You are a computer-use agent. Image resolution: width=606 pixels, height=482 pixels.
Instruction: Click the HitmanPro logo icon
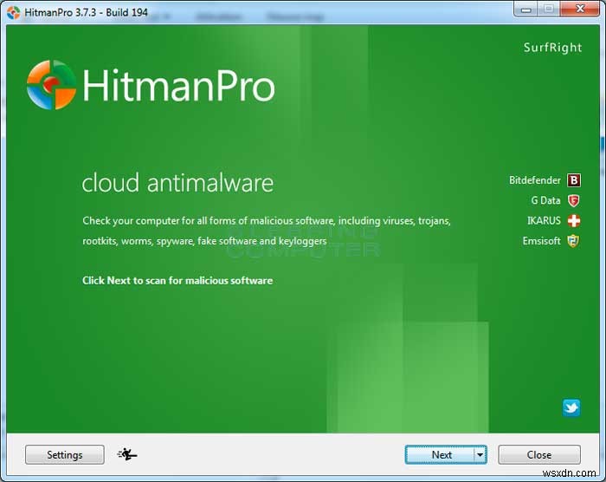click(51, 85)
